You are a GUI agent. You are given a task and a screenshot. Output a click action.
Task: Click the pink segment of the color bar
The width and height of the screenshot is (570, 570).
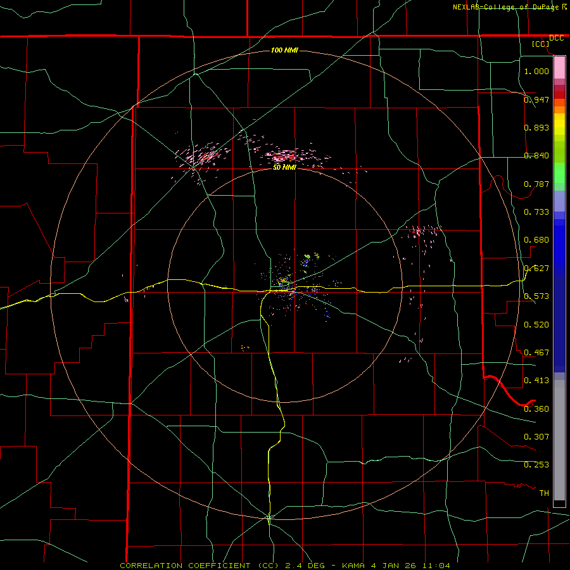[x=559, y=68]
